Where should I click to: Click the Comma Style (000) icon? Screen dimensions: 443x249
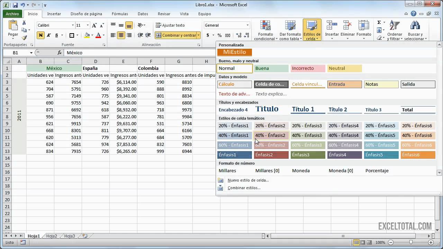tap(228, 35)
